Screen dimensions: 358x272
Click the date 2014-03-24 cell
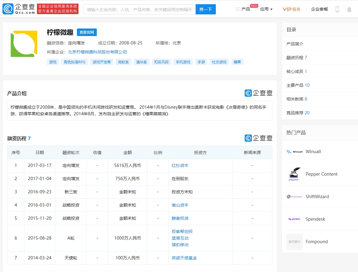pos(40,258)
